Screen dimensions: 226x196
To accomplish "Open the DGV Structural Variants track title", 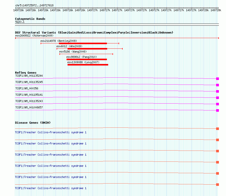I will [x=94, y=32].
